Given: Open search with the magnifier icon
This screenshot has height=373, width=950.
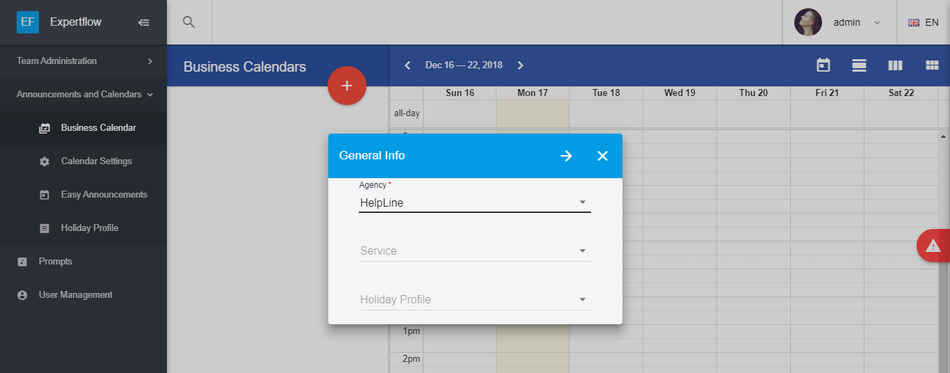Looking at the screenshot, I should point(188,22).
